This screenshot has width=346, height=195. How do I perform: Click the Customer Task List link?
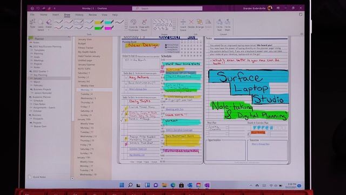tap(138, 149)
